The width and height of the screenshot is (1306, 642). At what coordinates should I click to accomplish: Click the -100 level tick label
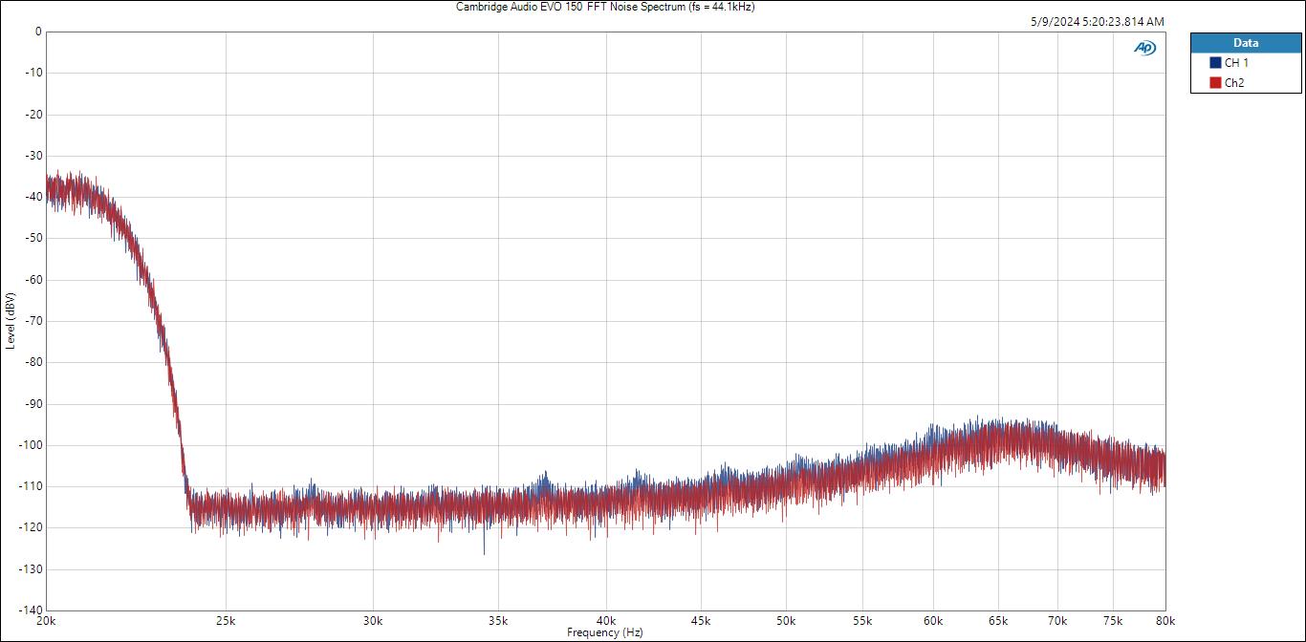(x=31, y=445)
